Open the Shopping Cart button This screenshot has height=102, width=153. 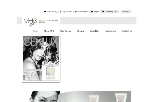click(x=110, y=11)
